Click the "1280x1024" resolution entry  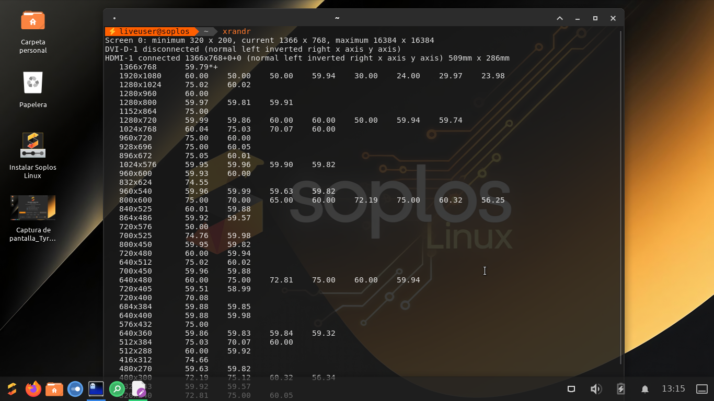click(x=141, y=85)
